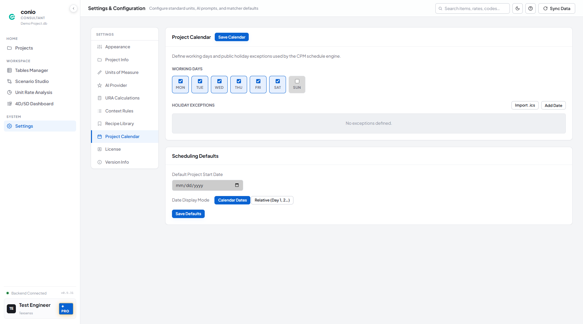Click the Projects folder icon
583x324 pixels.
coord(9,48)
